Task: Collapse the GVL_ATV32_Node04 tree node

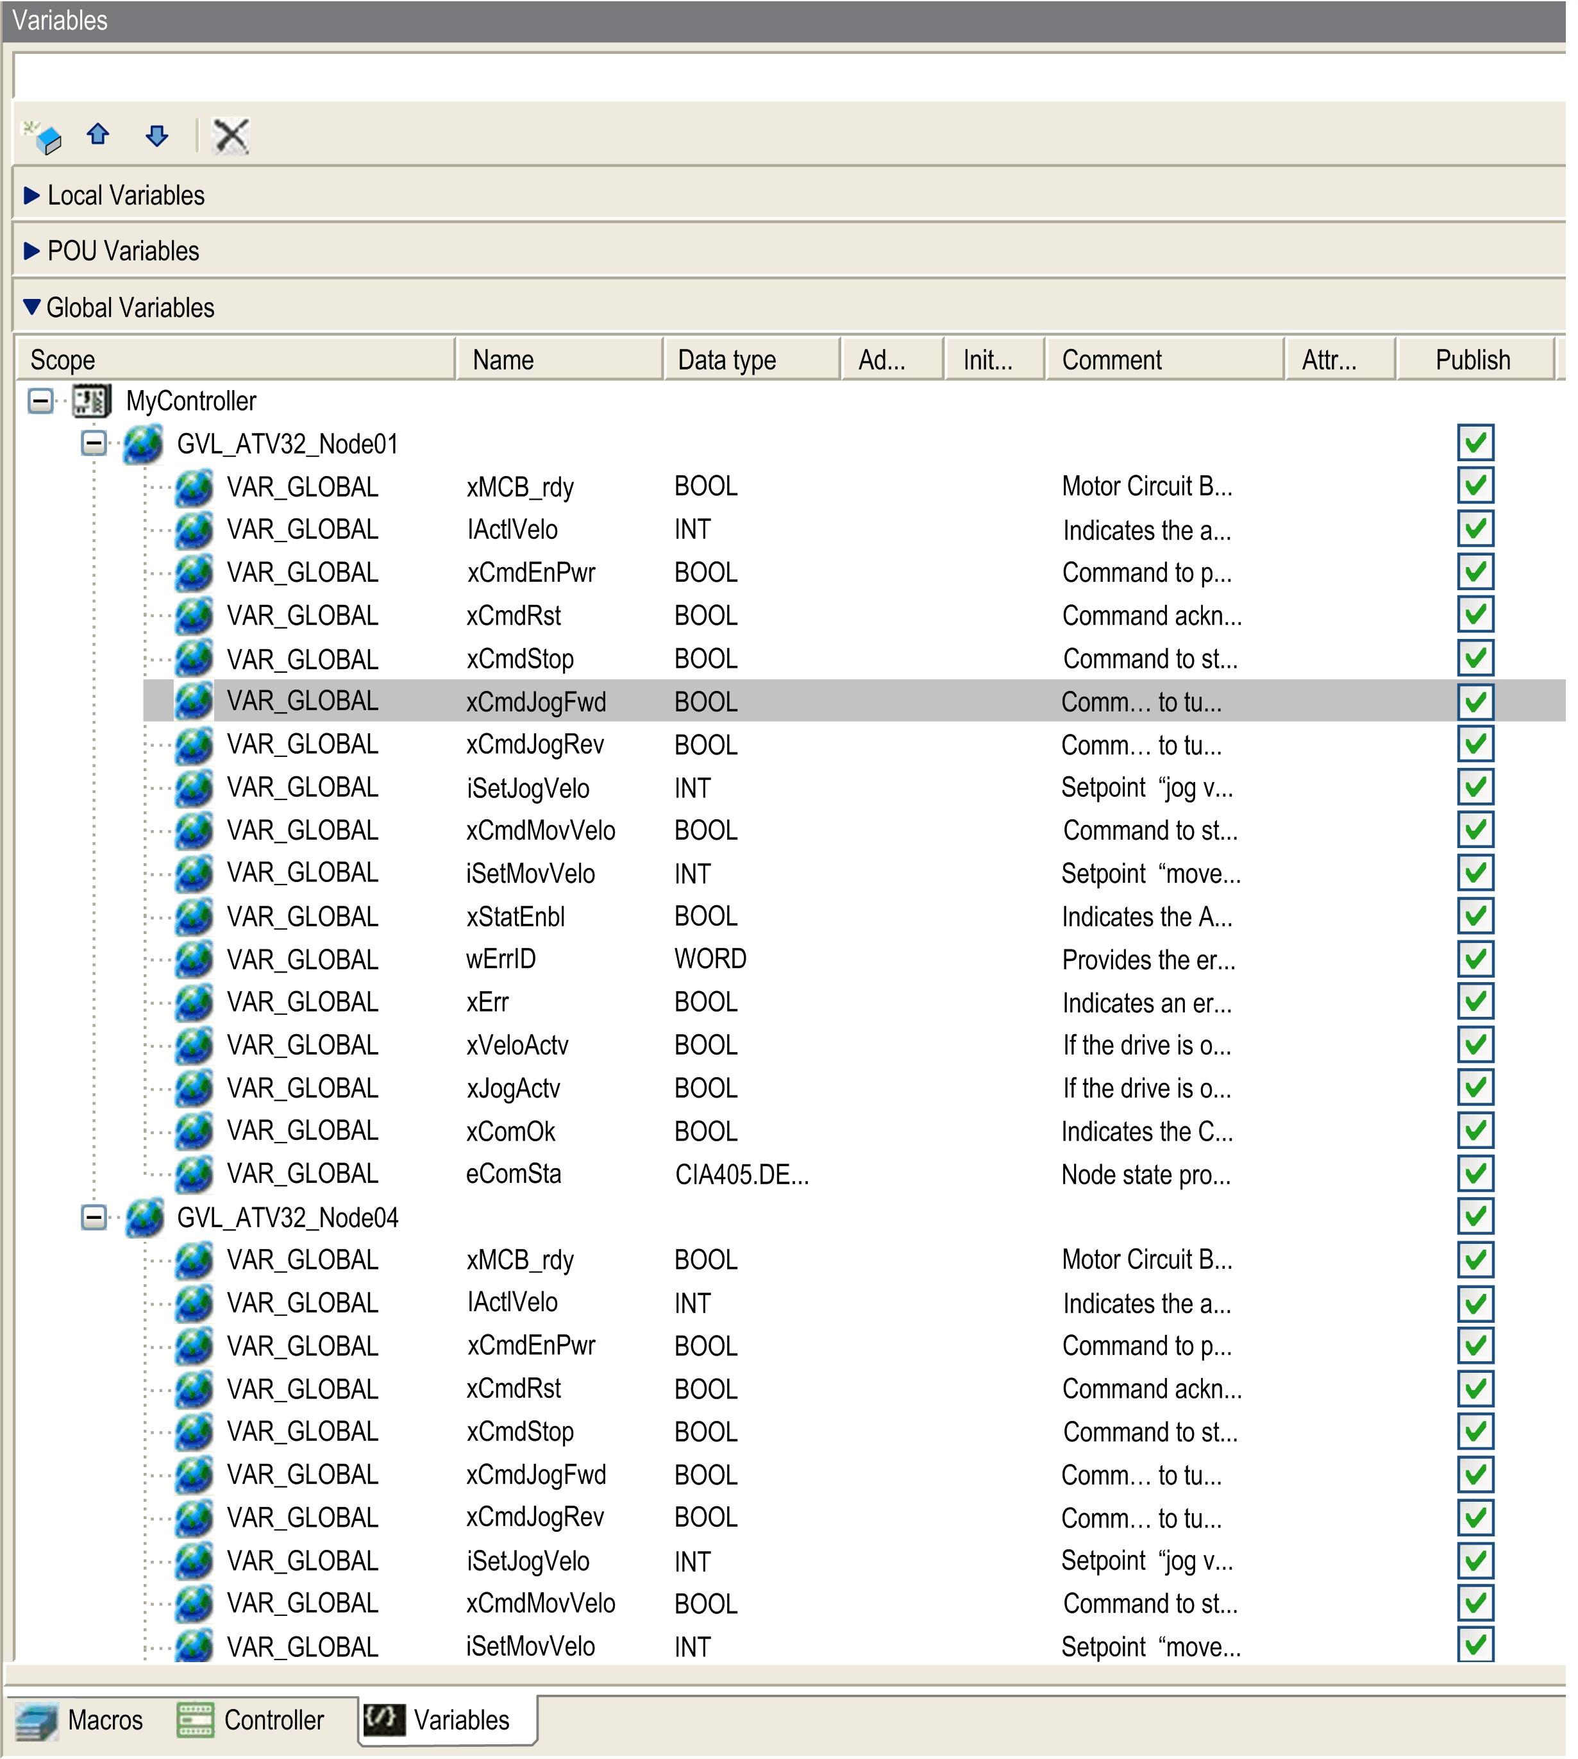Action: point(94,1218)
